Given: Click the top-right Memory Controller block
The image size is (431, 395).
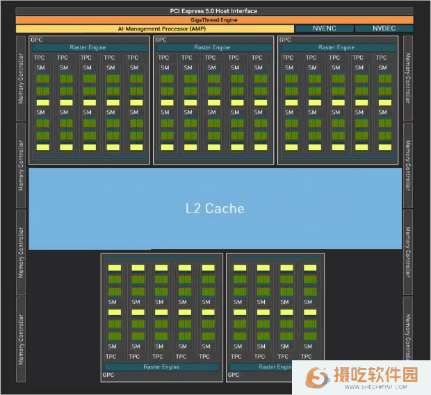Looking at the screenshot, I should [408, 78].
